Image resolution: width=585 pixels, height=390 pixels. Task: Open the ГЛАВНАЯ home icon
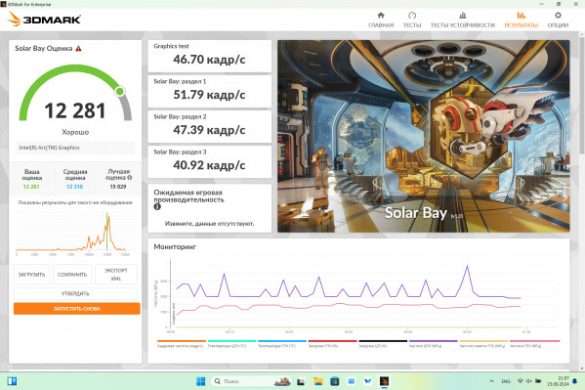point(381,16)
